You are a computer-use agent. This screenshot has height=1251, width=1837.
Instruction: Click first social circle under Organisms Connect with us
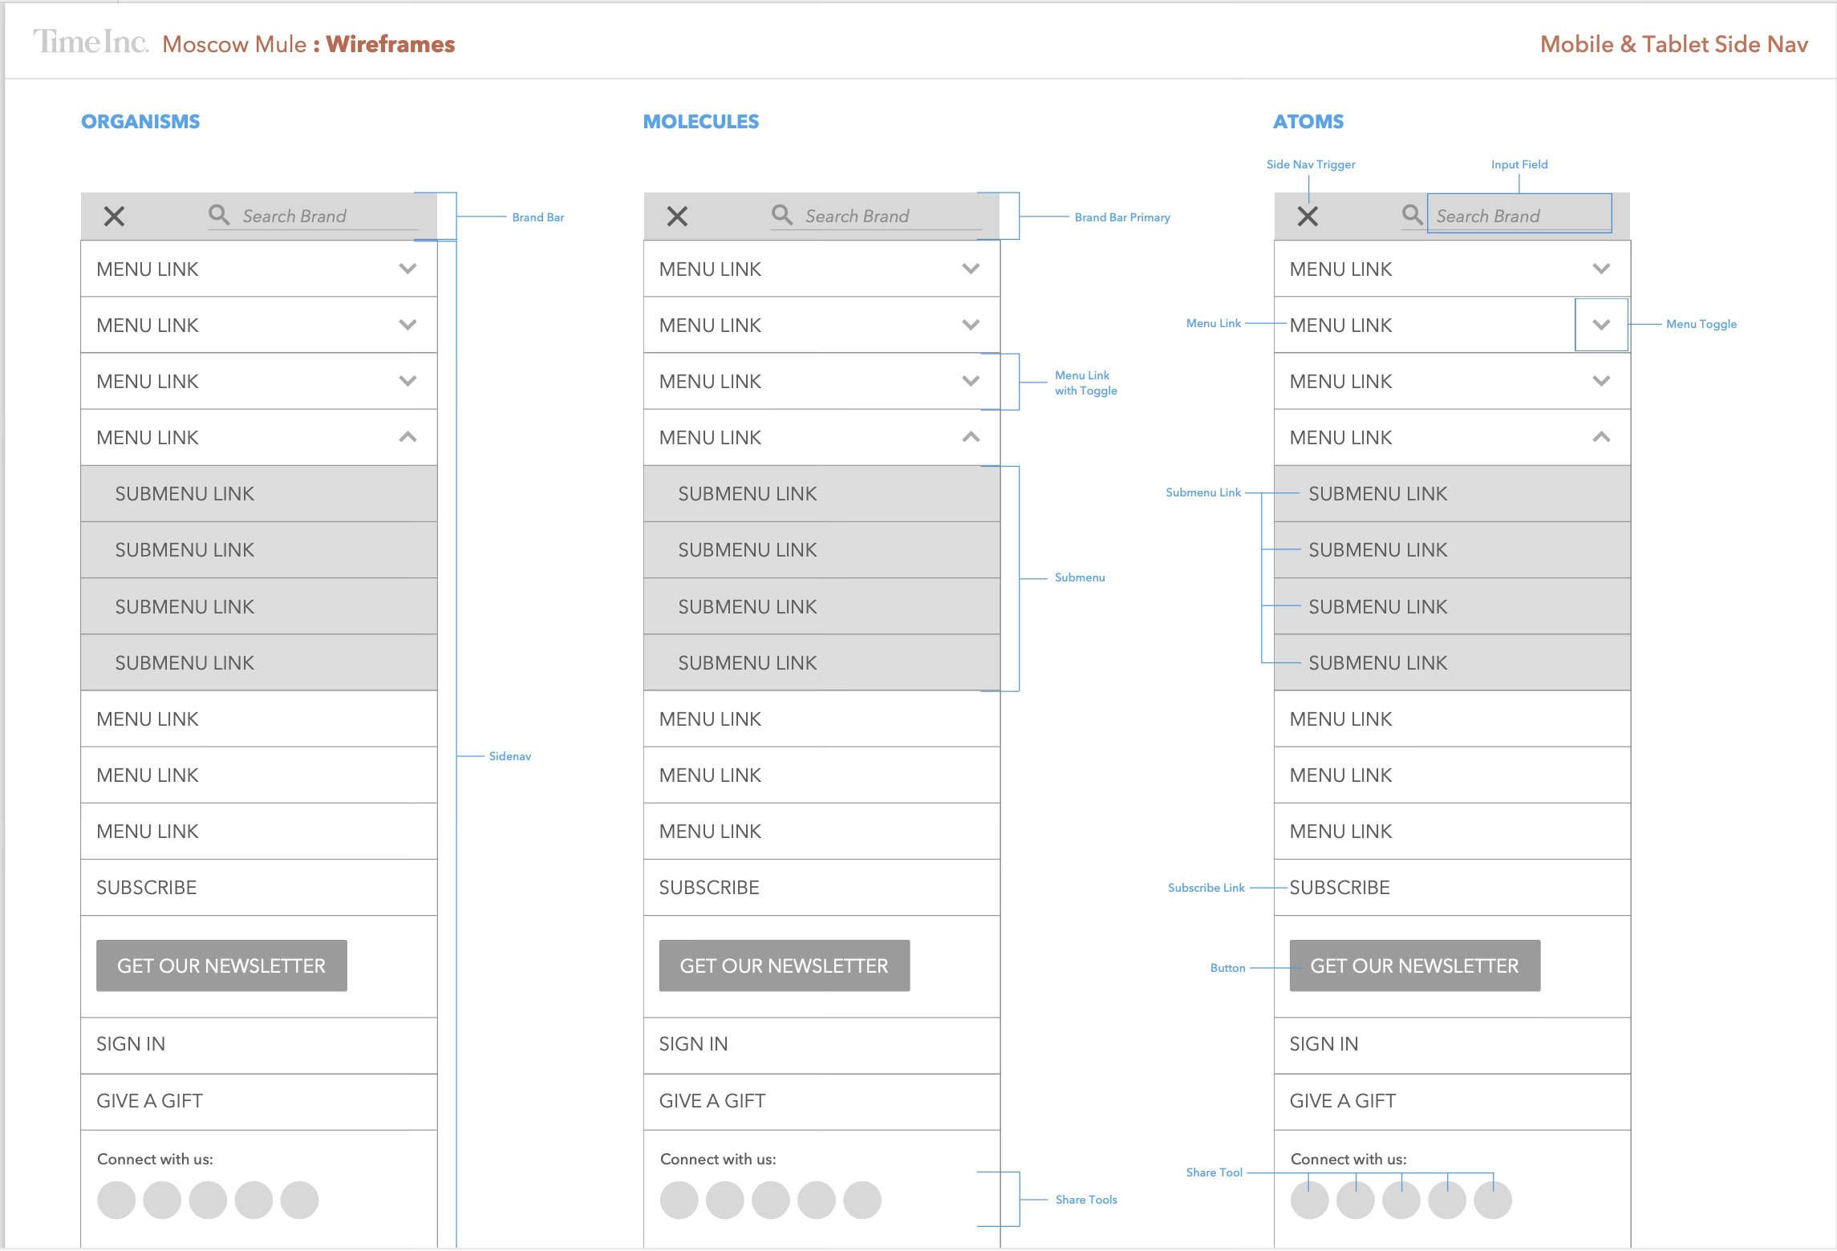pos(116,1200)
